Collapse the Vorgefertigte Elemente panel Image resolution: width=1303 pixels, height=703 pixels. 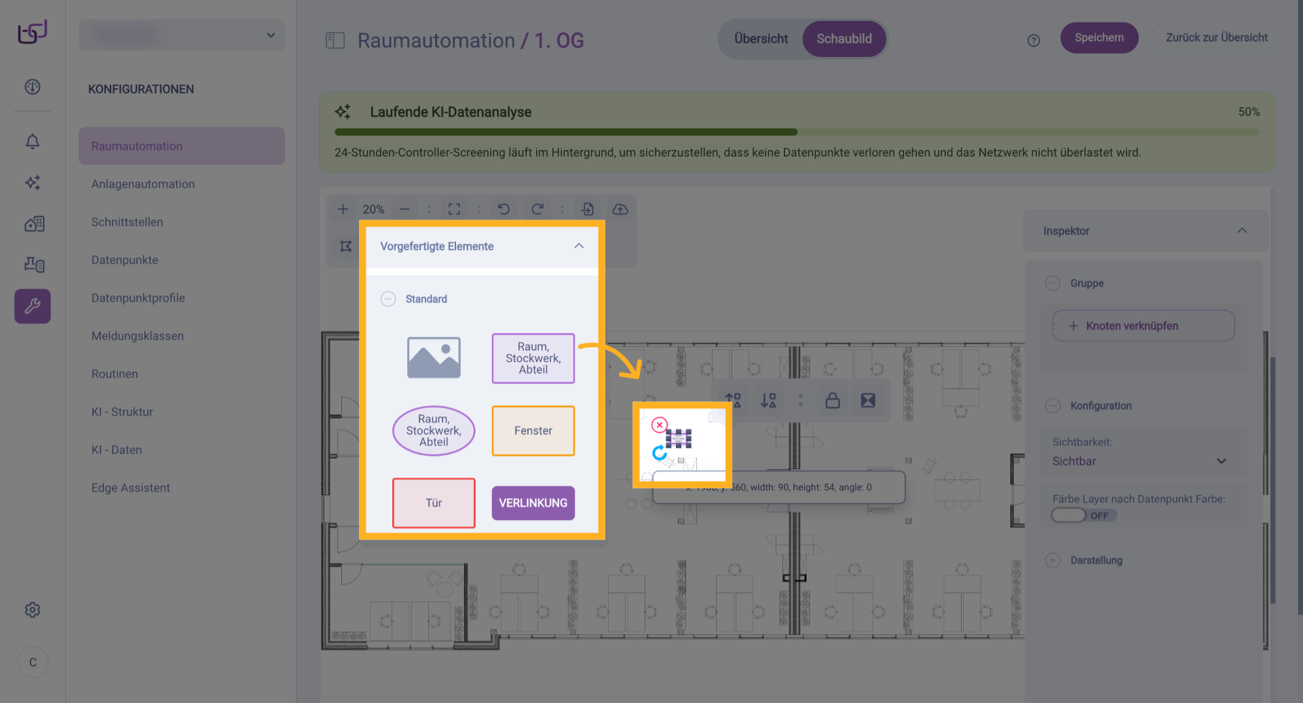click(x=579, y=246)
